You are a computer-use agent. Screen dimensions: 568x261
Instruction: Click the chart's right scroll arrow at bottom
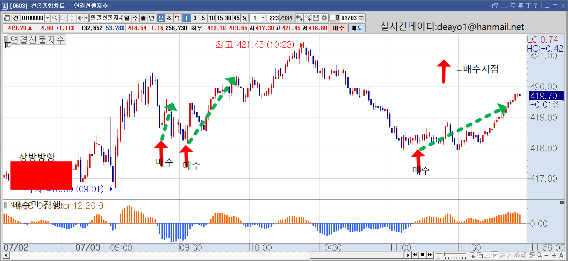click(408, 255)
